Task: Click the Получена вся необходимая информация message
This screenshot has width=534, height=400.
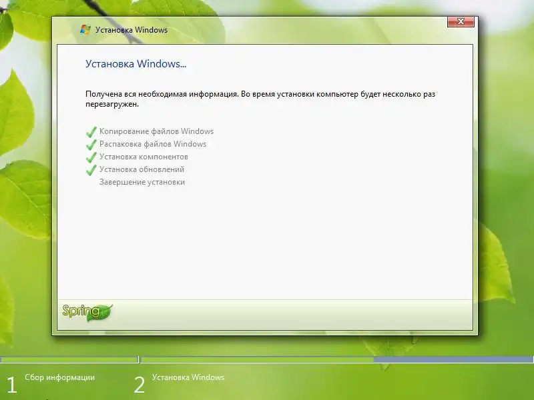Action: (260, 99)
